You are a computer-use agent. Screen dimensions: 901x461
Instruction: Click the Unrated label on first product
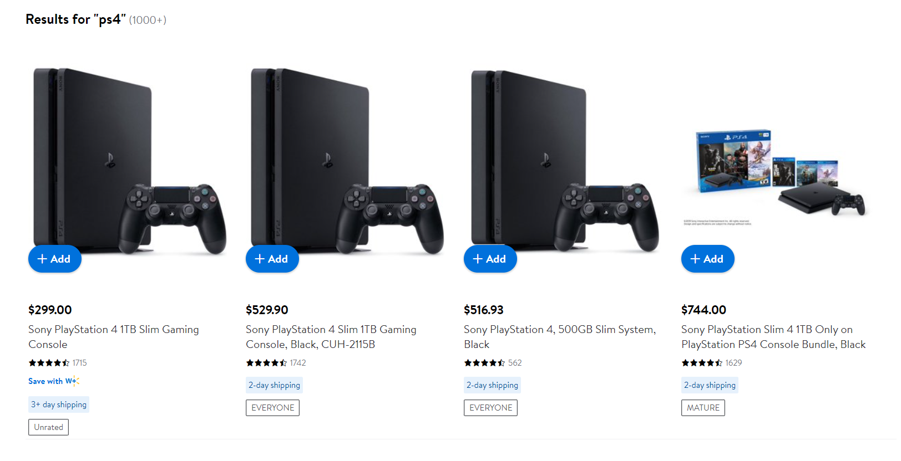(x=48, y=427)
